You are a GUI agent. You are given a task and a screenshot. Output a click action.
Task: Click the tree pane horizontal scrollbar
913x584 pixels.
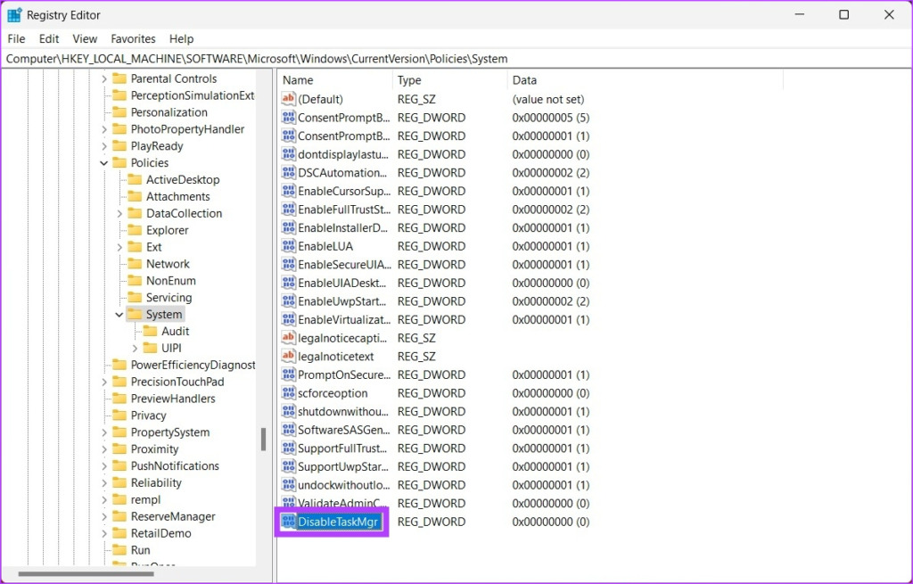click(x=86, y=574)
